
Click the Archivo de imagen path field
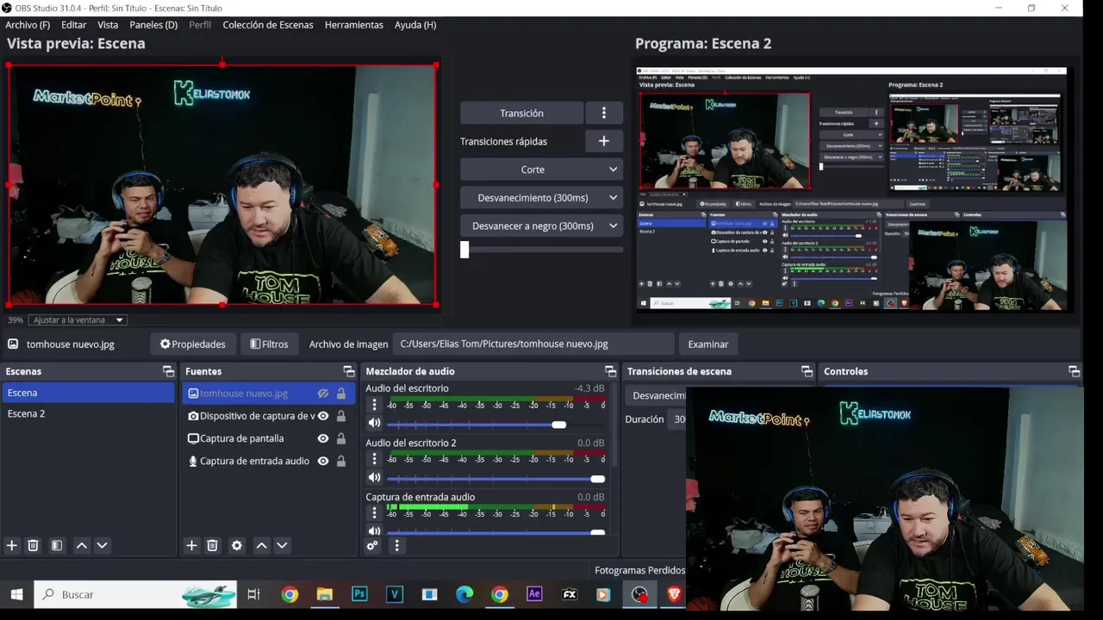pos(533,344)
